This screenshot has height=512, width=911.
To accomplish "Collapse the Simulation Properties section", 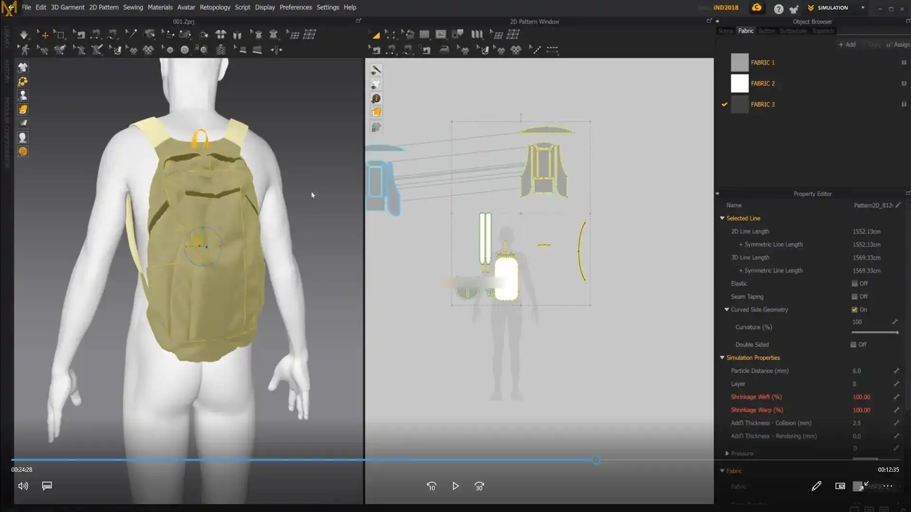I will 722,358.
